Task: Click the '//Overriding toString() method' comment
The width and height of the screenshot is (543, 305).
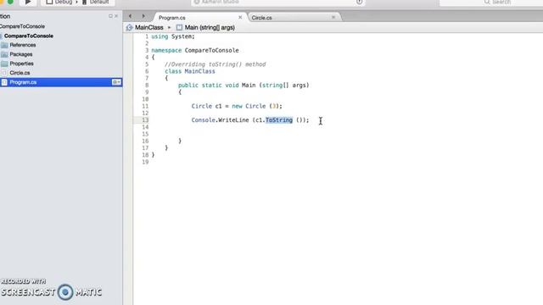Action: tap(215, 64)
